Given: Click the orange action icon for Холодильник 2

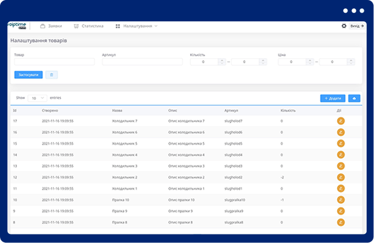Looking at the screenshot, I should coord(341,177).
